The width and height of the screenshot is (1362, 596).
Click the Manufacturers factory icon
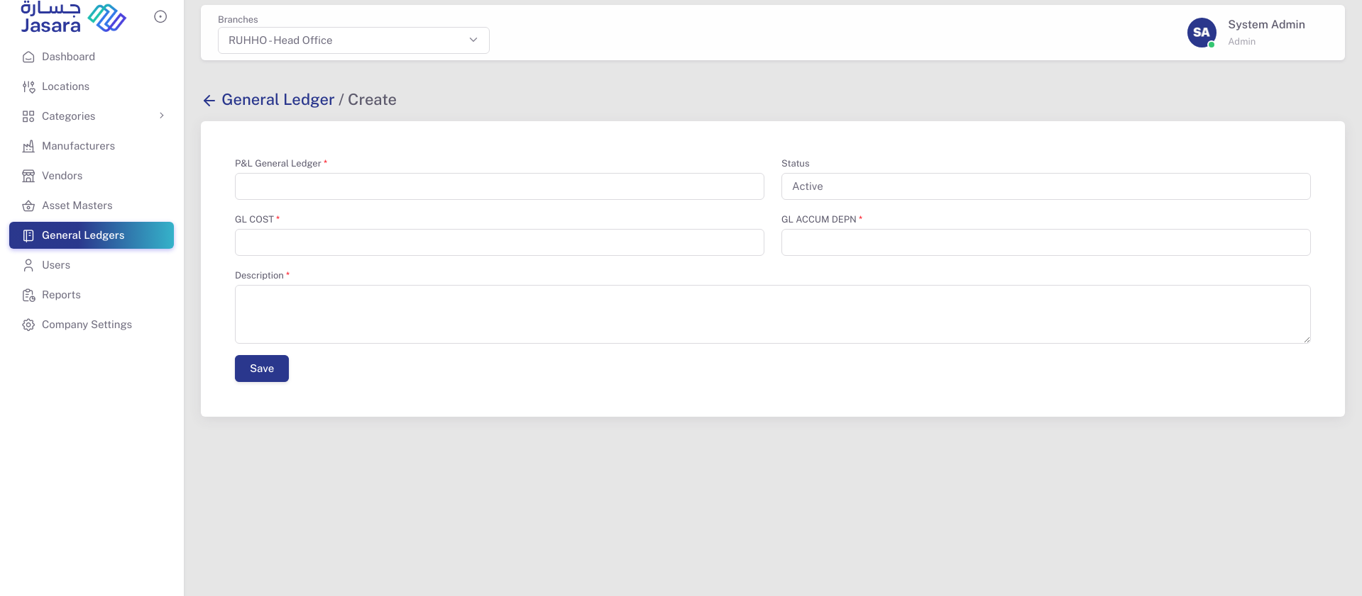[x=28, y=146]
